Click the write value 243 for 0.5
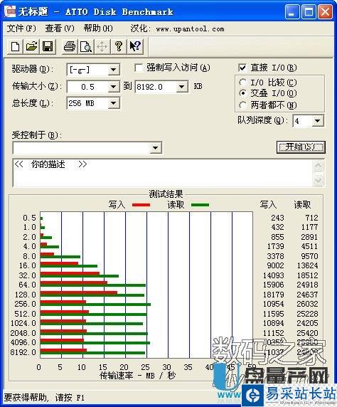The height and width of the screenshot is (407, 337). (x=277, y=218)
